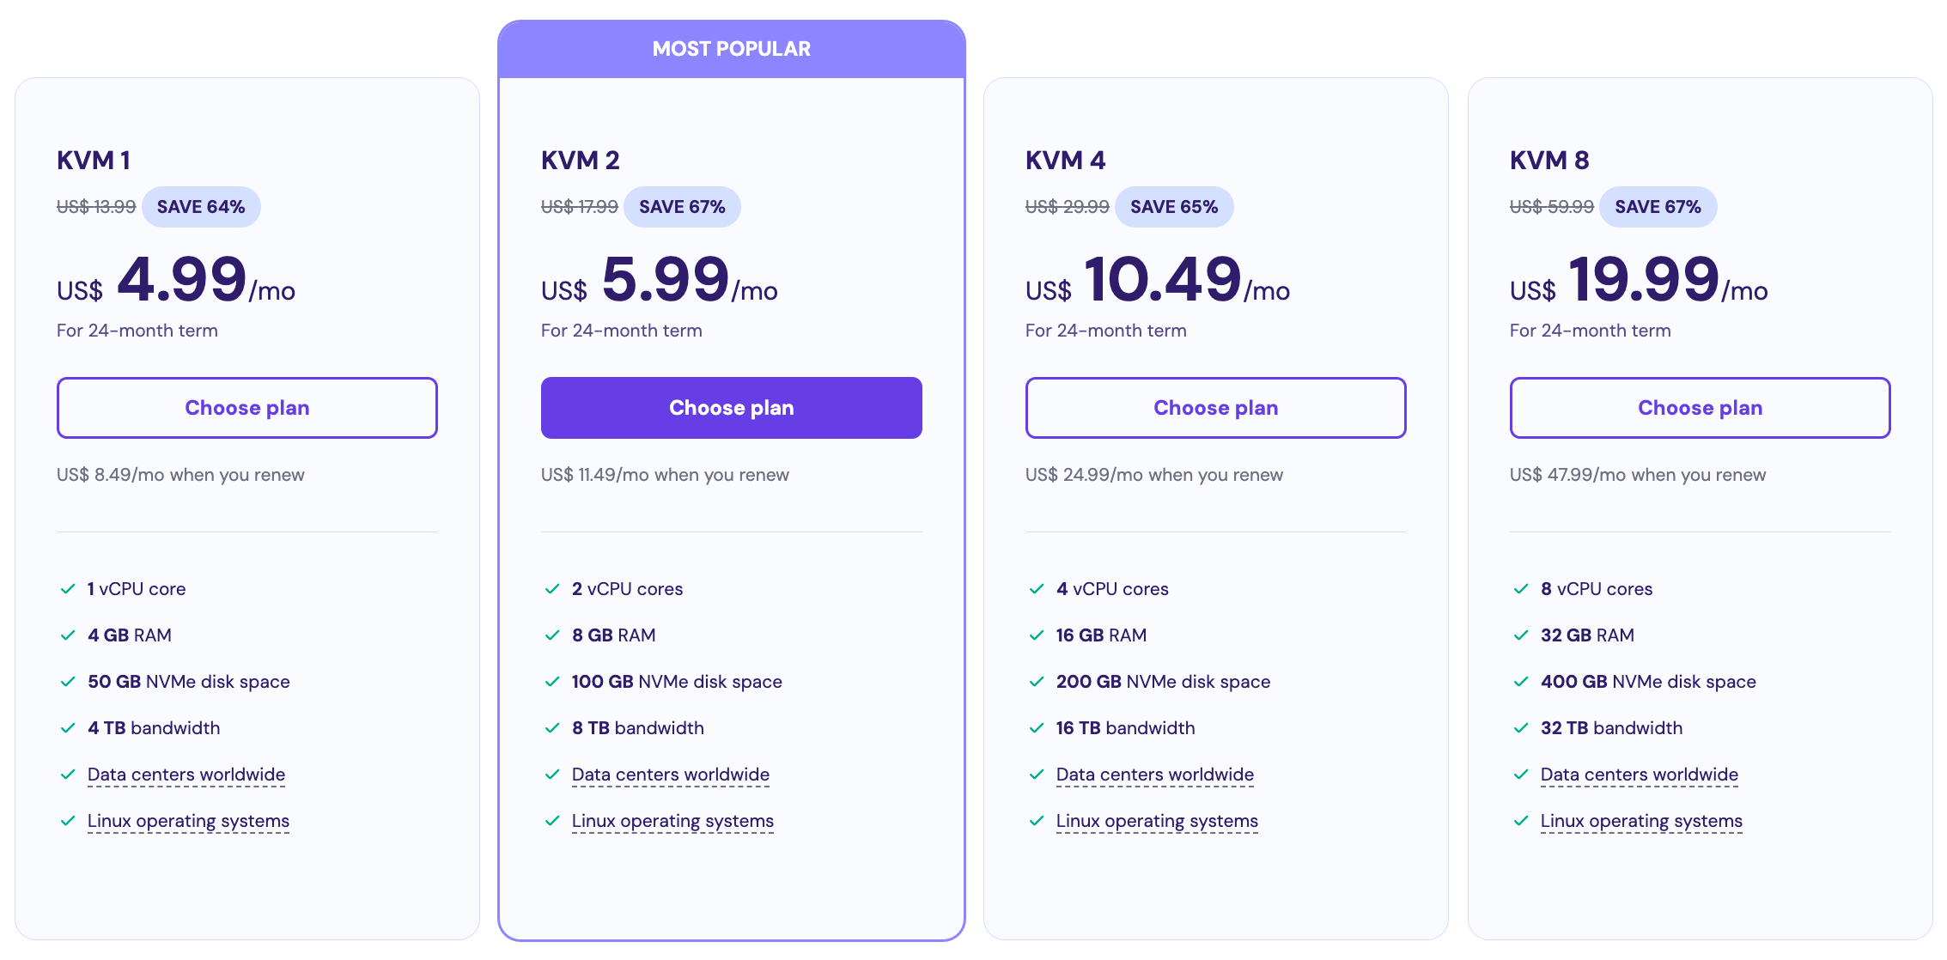The height and width of the screenshot is (960, 1947).
Task: Open Linux operating systems link under KVM 4
Action: tap(1157, 821)
